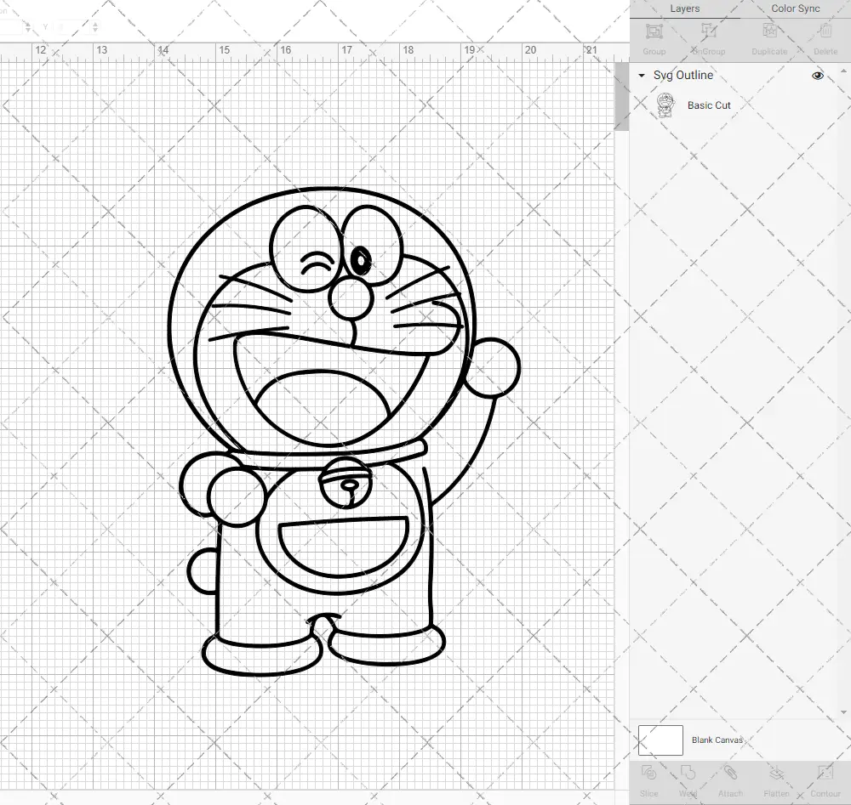Image resolution: width=851 pixels, height=805 pixels.
Task: Click the Blank Canvas entry
Action: point(717,740)
